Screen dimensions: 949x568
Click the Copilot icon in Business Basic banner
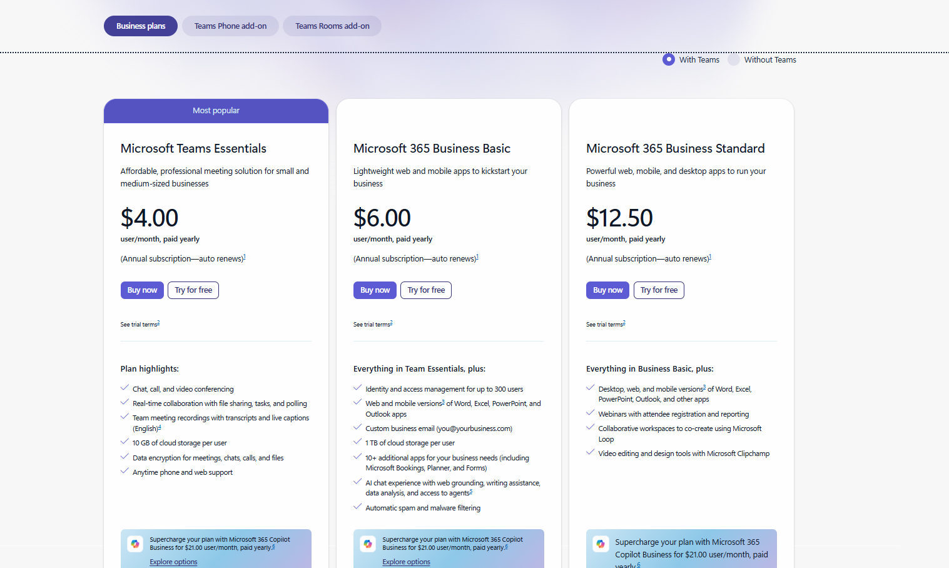tap(368, 544)
